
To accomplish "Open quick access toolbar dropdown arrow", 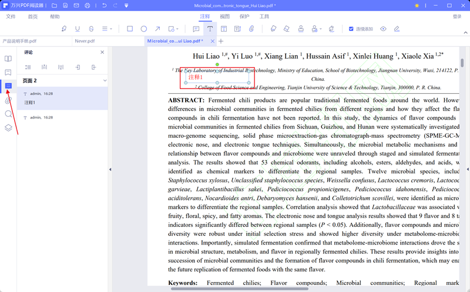I will [x=126, y=5].
